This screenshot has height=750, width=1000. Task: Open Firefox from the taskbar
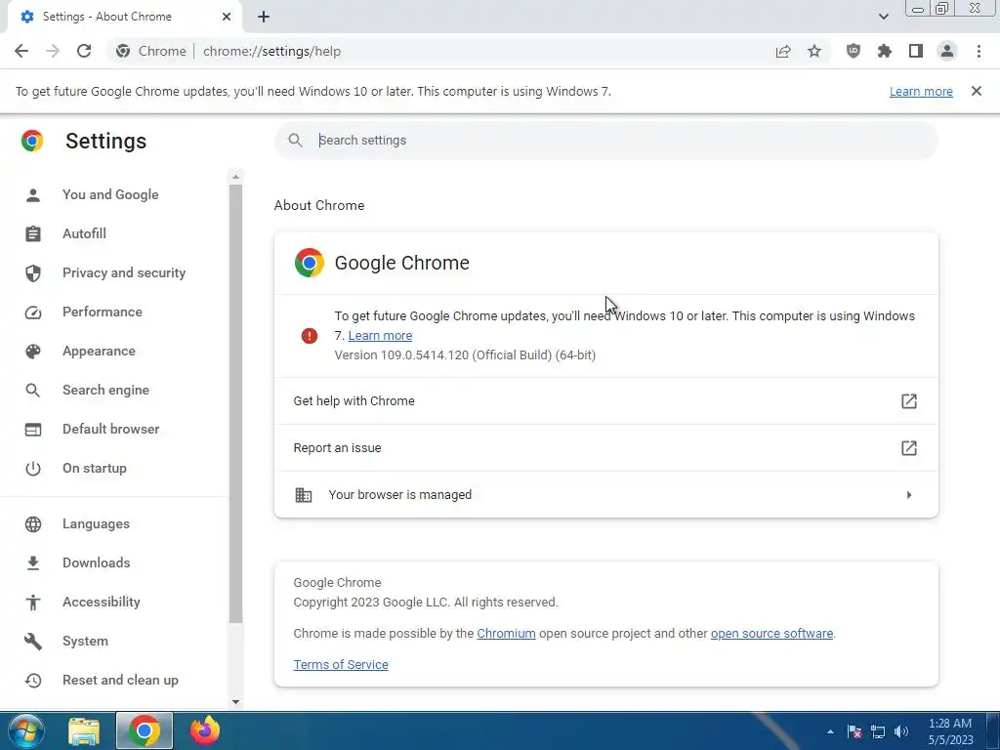(x=205, y=730)
